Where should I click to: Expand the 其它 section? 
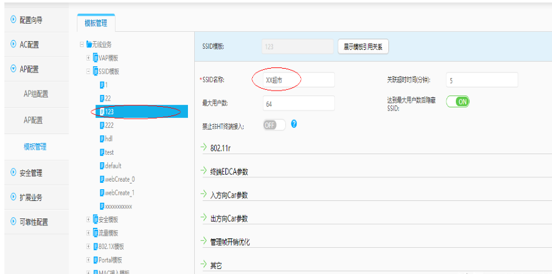tap(204, 265)
